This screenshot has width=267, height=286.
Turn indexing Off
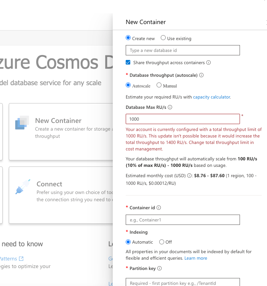click(162, 242)
